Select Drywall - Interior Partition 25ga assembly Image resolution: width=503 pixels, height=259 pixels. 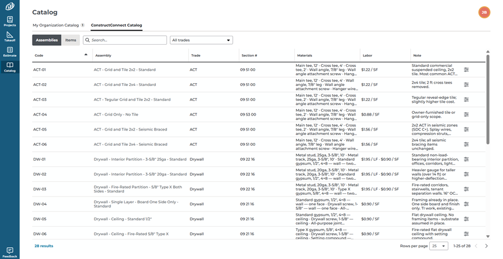140,159
